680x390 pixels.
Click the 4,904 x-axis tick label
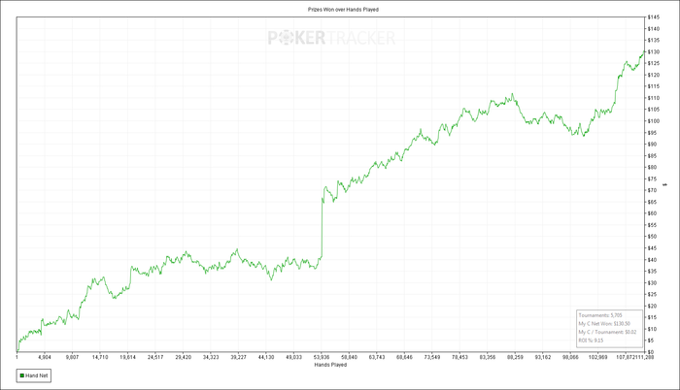pyautogui.click(x=45, y=357)
